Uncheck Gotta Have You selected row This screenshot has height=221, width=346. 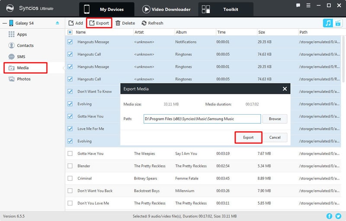70,116
